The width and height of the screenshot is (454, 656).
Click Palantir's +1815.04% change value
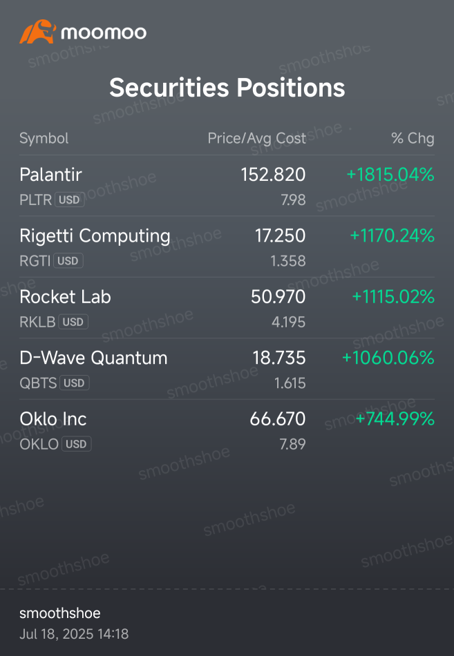point(390,175)
